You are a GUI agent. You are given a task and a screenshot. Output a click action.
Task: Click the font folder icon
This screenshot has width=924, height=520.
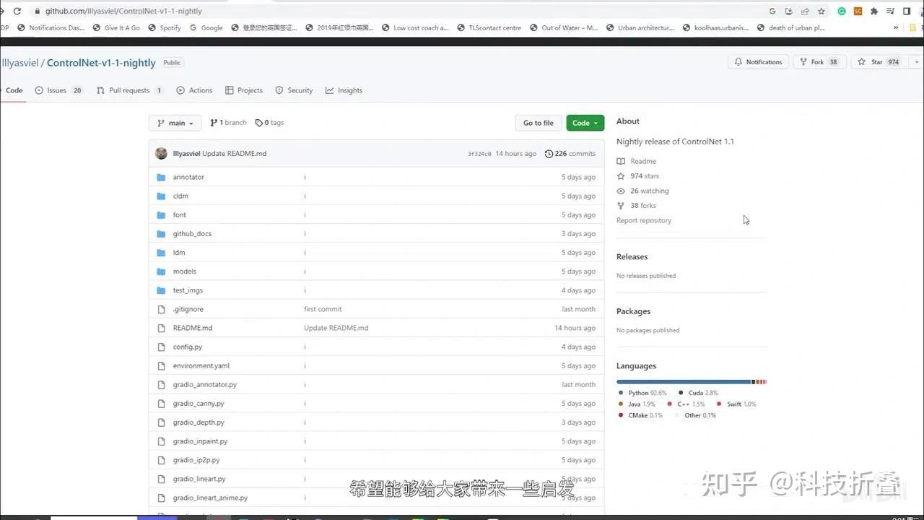point(161,214)
